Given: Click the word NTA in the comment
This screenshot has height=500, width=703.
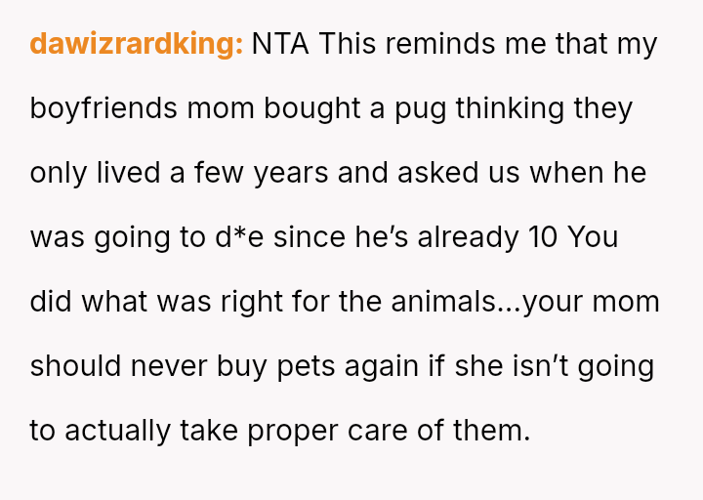Looking at the screenshot, I should click(280, 44).
